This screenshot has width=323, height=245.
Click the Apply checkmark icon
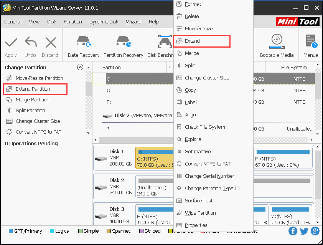(x=11, y=42)
